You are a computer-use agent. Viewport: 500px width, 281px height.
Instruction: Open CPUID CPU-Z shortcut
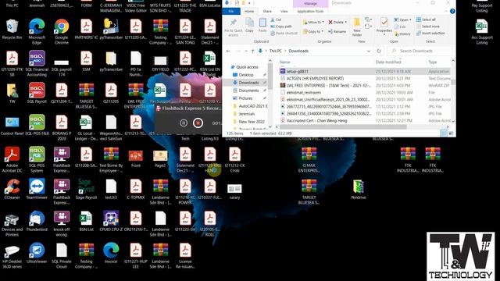pyautogui.click(x=111, y=221)
